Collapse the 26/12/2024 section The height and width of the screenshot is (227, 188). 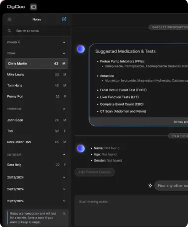point(64,155)
